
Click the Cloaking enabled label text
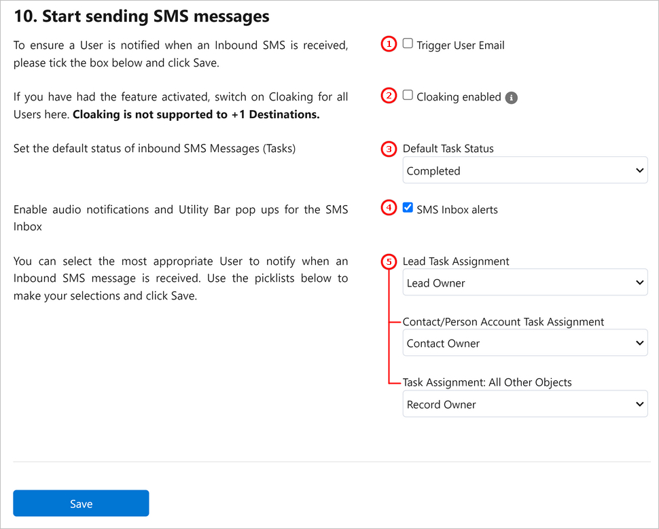coord(459,97)
